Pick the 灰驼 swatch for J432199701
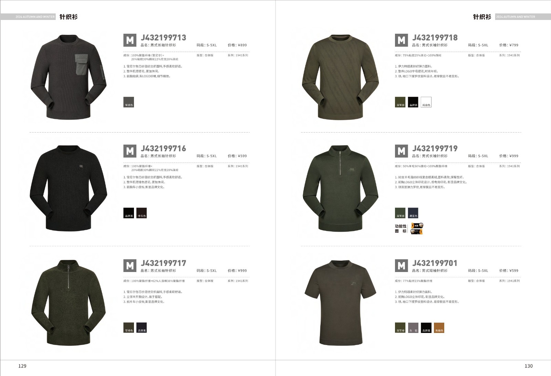Viewport: 551px width, 376px height. pos(413,327)
